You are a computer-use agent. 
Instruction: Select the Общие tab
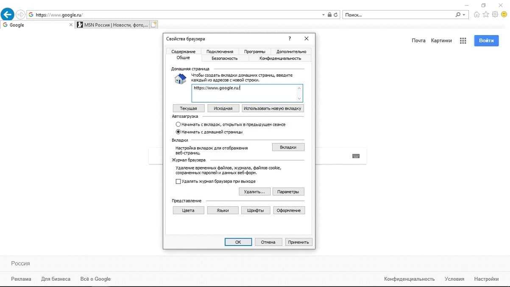183,58
